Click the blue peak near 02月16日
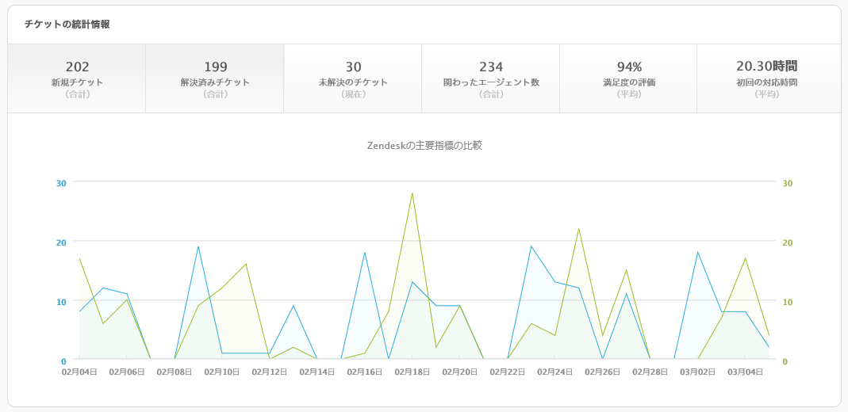 point(365,252)
